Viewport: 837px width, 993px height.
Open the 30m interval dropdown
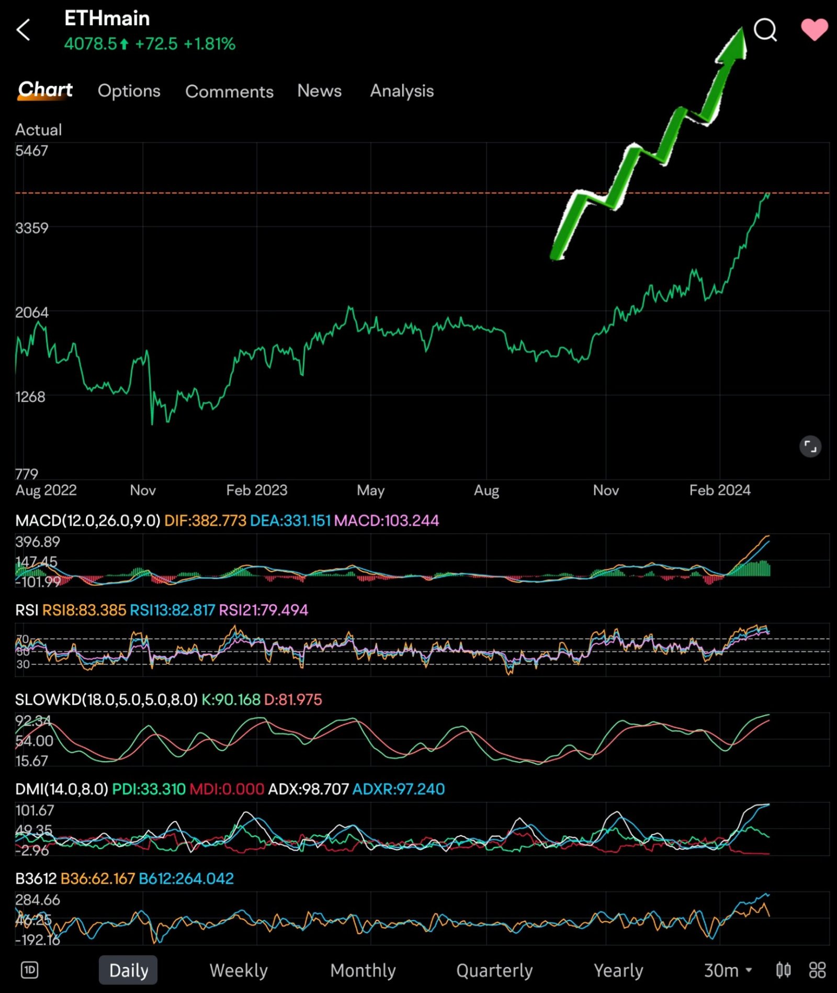[x=728, y=970]
